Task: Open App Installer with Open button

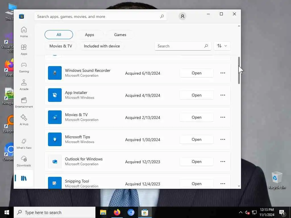Action: coord(197,95)
